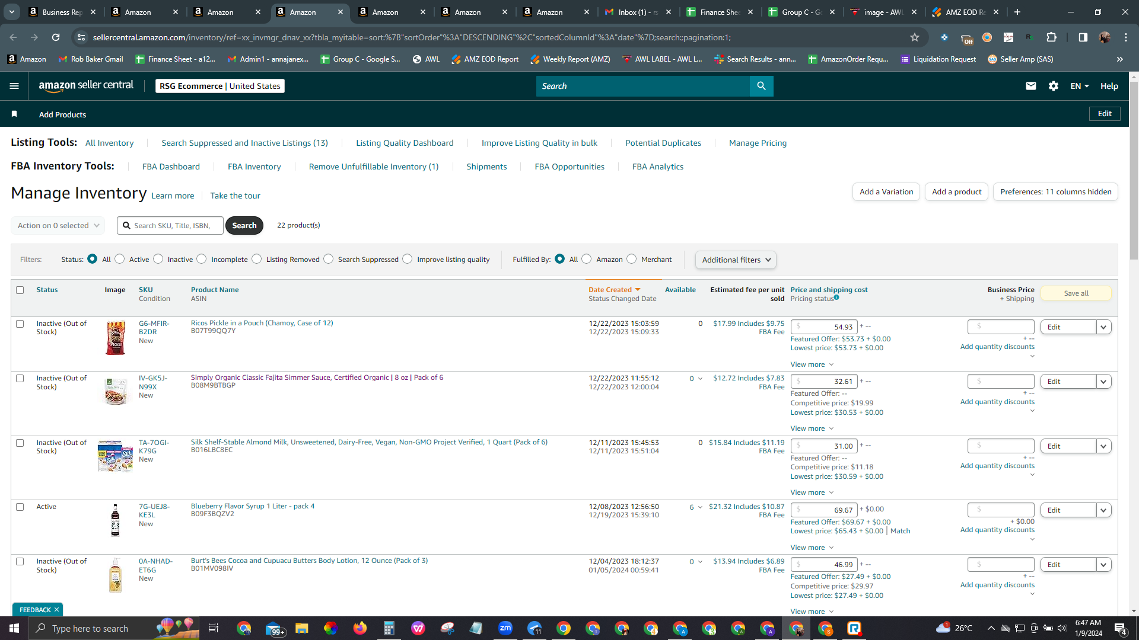The width and height of the screenshot is (1139, 640).
Task: Filter by Search Suppressed status
Action: click(329, 259)
